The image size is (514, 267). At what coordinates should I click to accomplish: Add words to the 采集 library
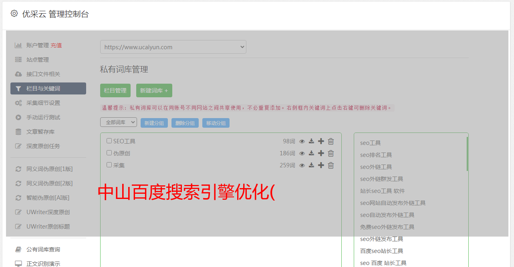tap(321, 165)
